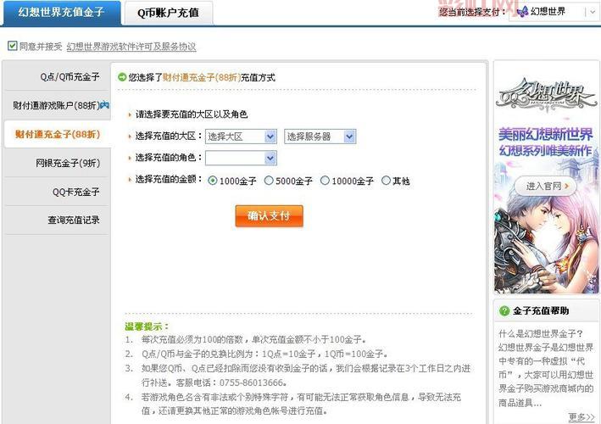This screenshot has width=601, height=424.
Task: Click the butterfly icon beside 幻想世界
Action: [522, 12]
